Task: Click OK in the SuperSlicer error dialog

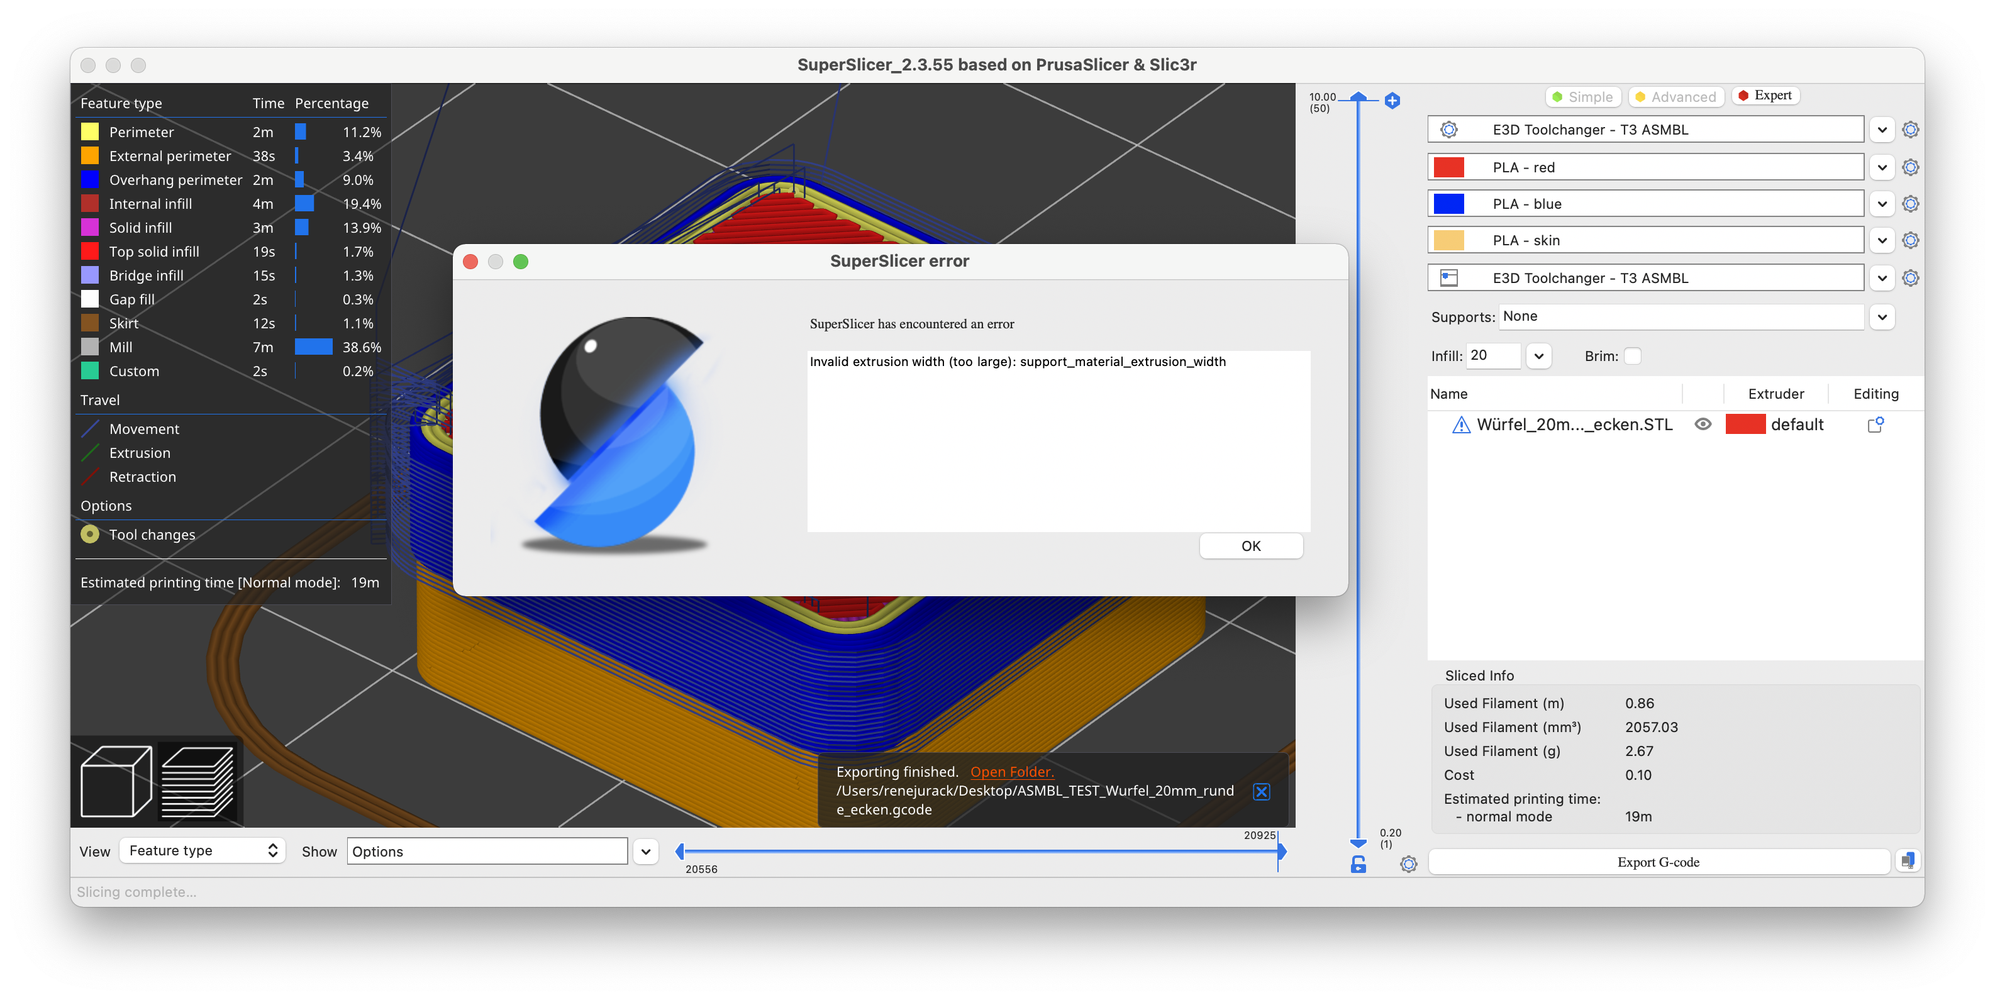Action: [x=1250, y=545]
